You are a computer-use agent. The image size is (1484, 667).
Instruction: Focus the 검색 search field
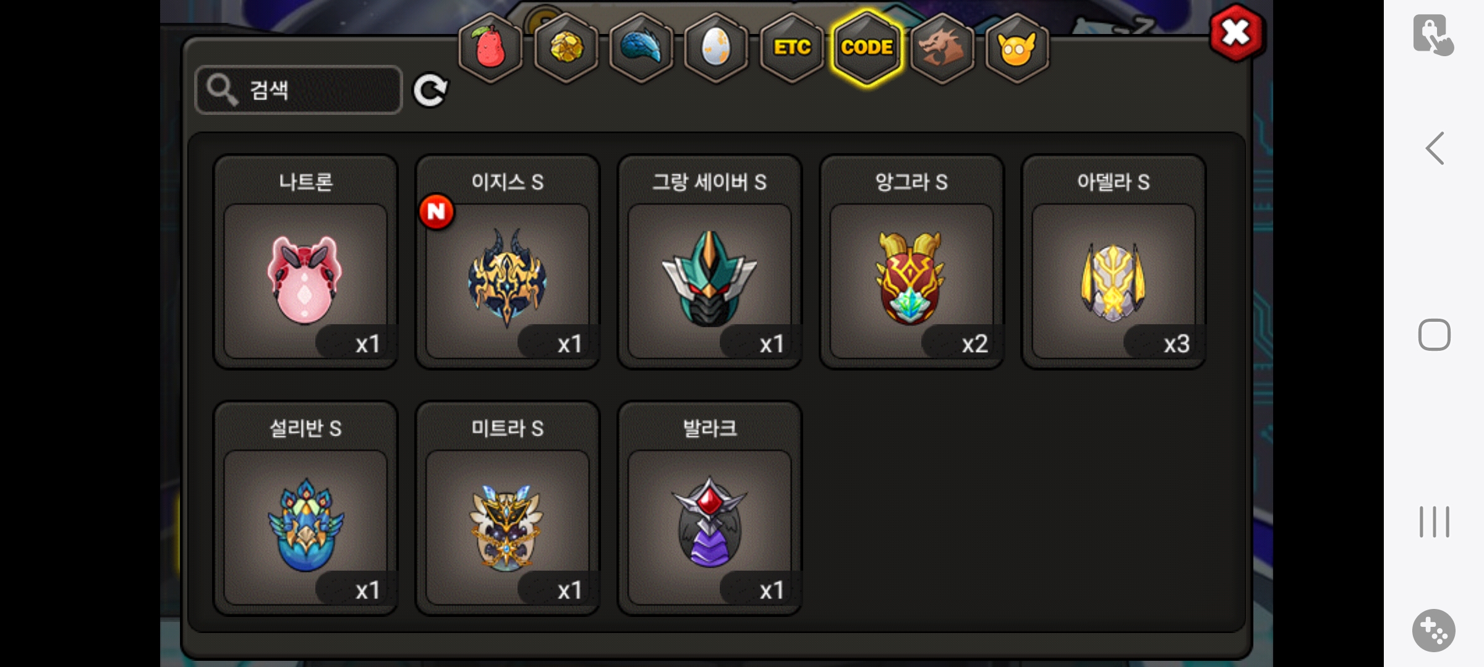click(299, 90)
